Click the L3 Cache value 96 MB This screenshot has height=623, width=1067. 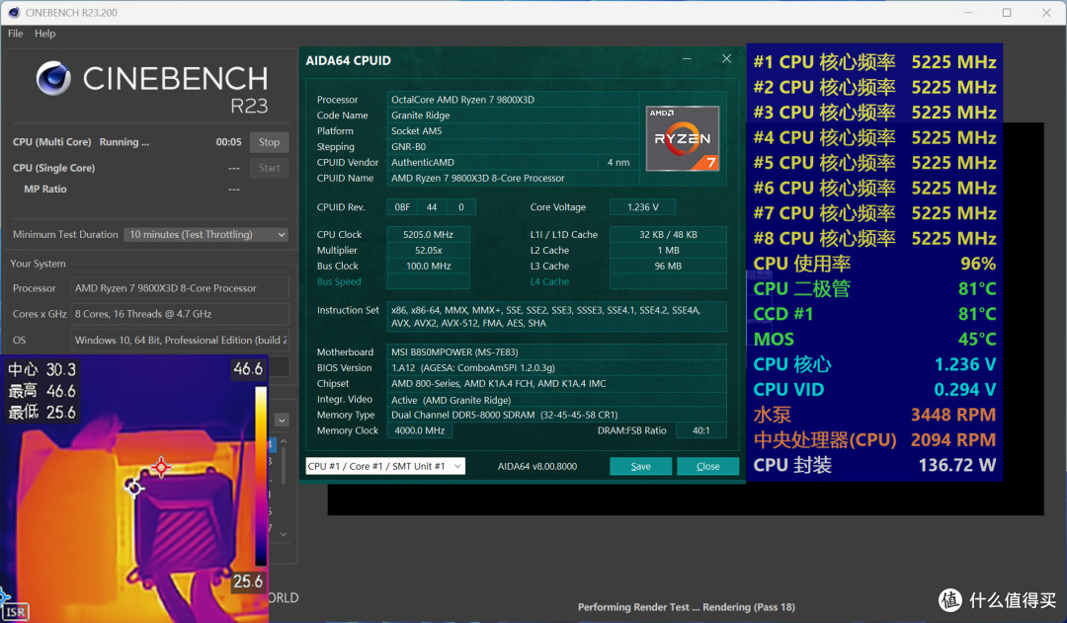click(x=668, y=266)
